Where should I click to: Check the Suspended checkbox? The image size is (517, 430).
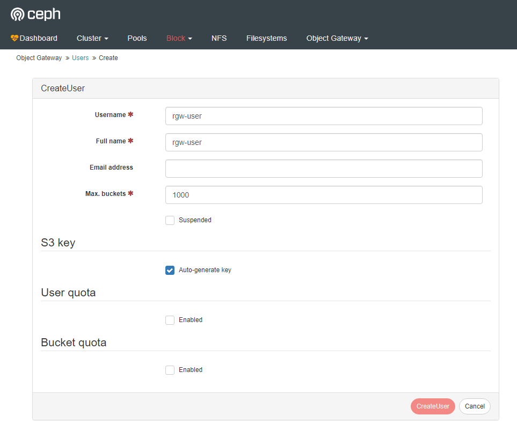[x=170, y=220]
